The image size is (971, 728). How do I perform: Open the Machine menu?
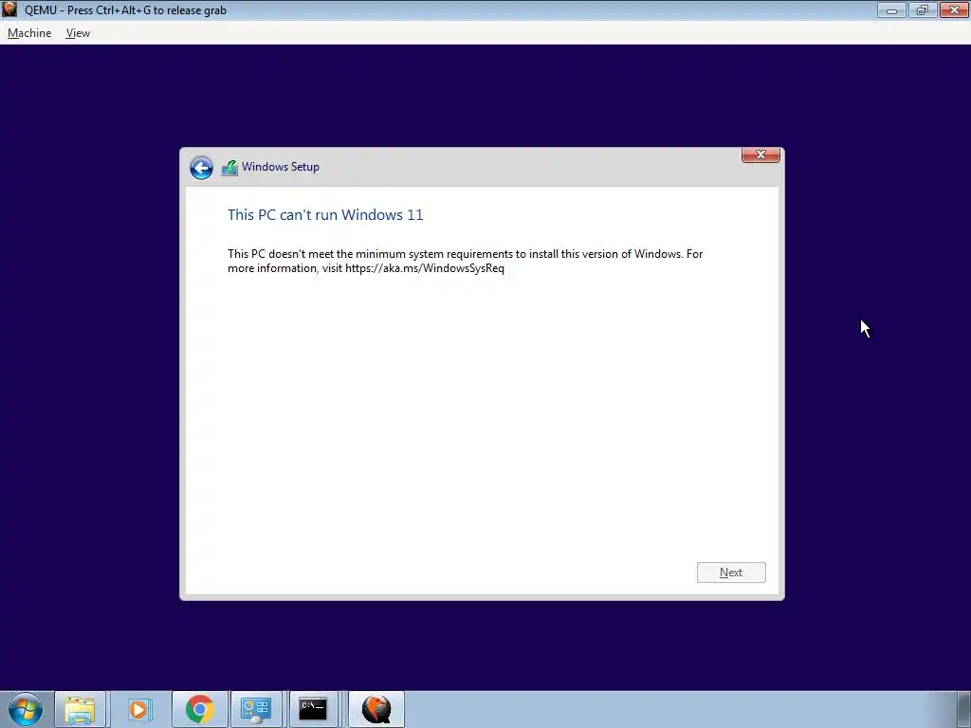point(29,33)
